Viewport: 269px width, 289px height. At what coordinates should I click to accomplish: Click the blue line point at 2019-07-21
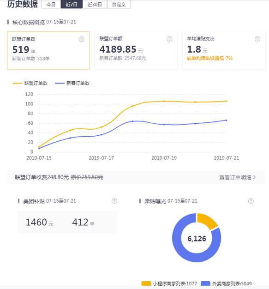(x=227, y=120)
